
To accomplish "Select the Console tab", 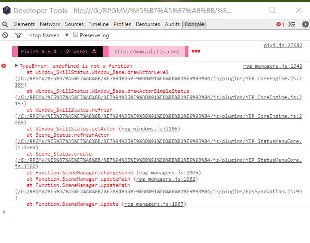I will (x=194, y=24).
